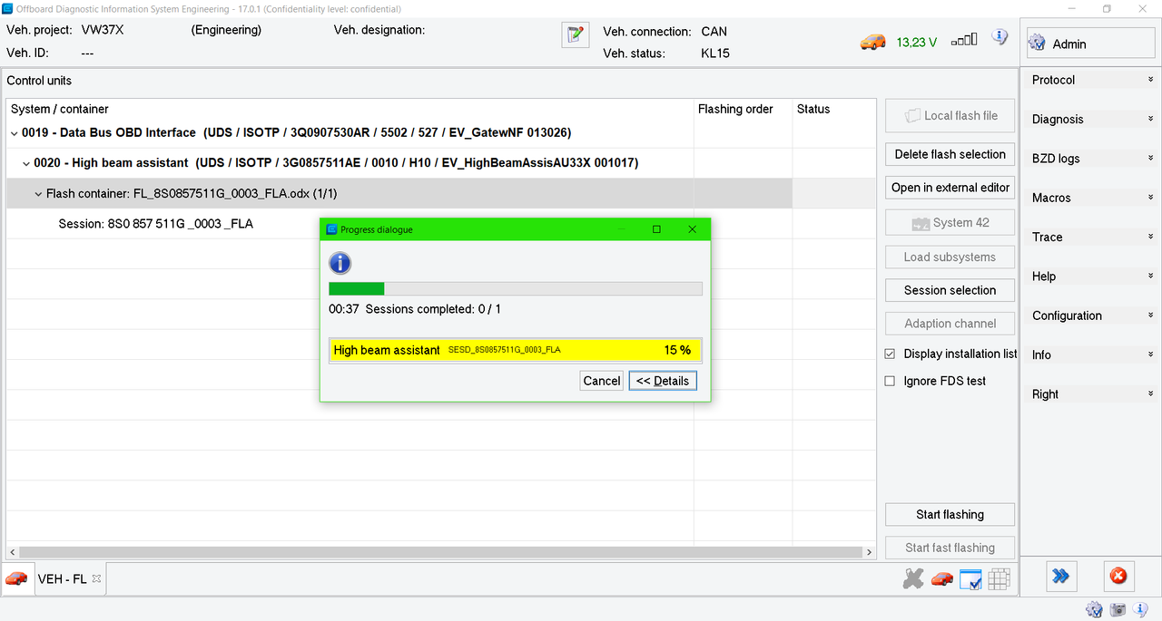Open the window checkmark icon in bottom toolbar

click(970, 578)
